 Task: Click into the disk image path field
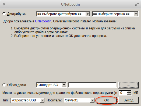(x=93, y=85)
